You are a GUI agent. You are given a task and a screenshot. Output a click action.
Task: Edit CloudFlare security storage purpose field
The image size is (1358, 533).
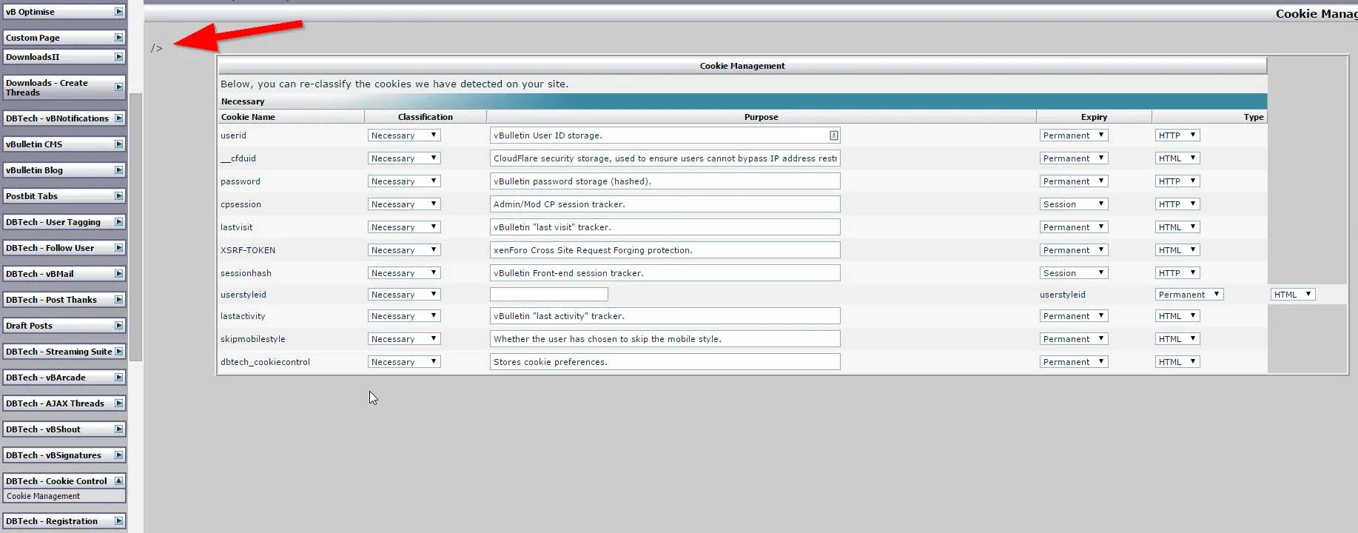(x=665, y=158)
